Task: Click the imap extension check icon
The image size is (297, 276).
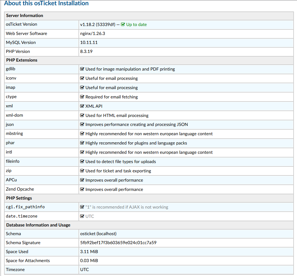Action: [82, 88]
